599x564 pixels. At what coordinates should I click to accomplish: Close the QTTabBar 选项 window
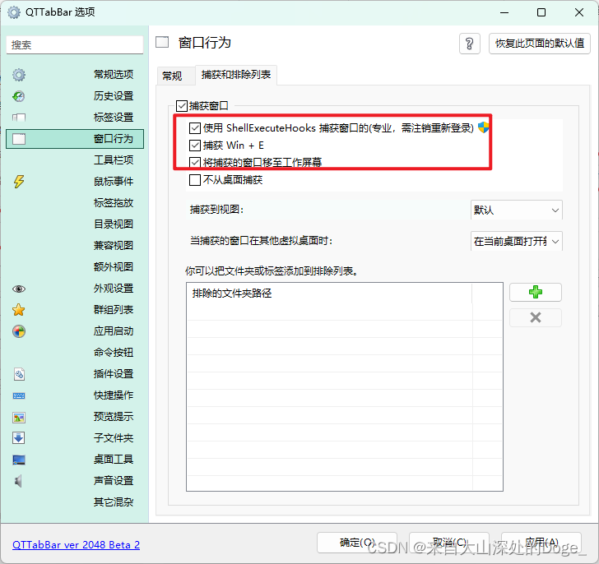coord(579,12)
